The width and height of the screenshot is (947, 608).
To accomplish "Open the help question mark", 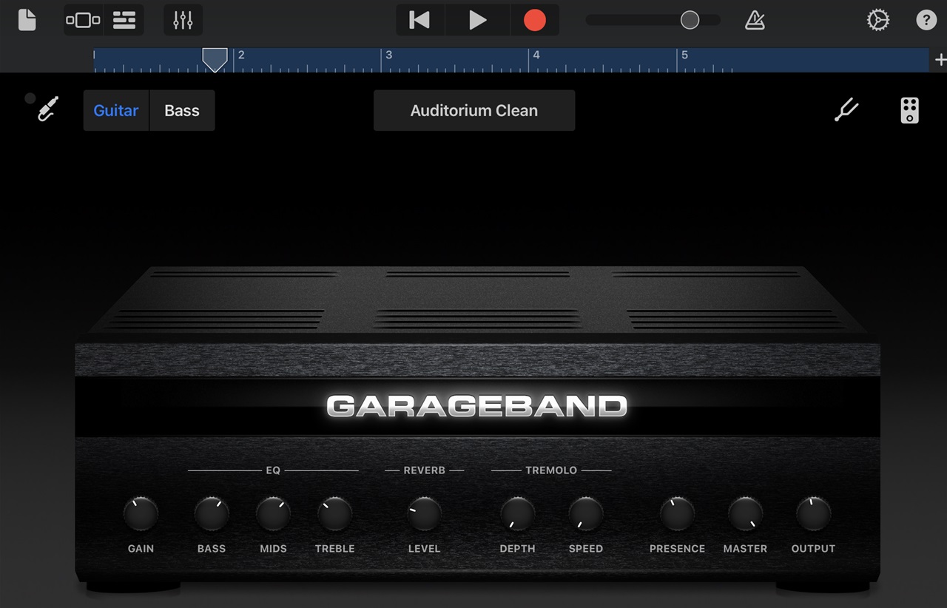I will (x=926, y=20).
